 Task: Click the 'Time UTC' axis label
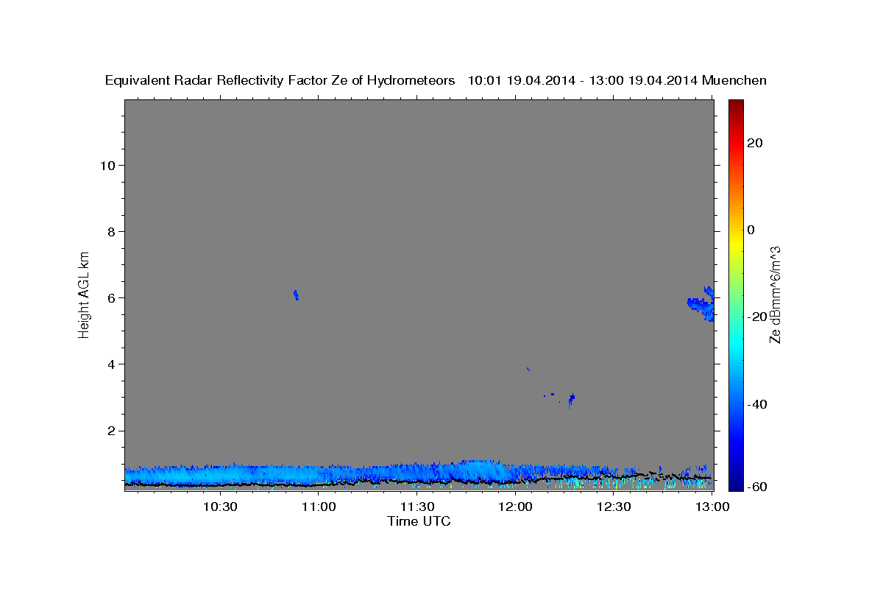419,521
